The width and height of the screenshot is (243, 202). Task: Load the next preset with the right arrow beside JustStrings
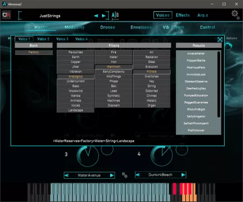tap(104, 16)
